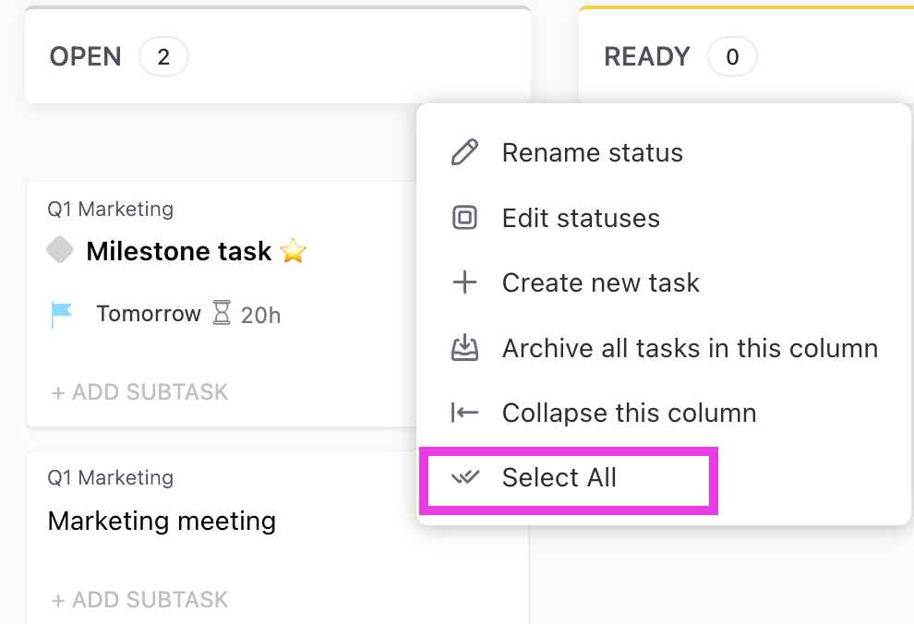Choose Rename status from context menu
The width and height of the screenshot is (914, 624).
pyautogui.click(x=592, y=152)
